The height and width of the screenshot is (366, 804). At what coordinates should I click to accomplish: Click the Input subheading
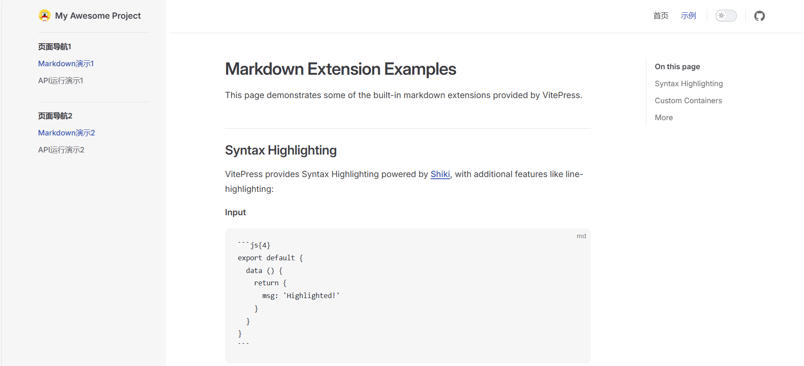pyautogui.click(x=235, y=212)
